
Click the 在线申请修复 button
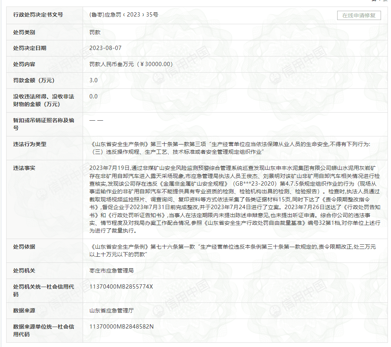(x=359, y=15)
